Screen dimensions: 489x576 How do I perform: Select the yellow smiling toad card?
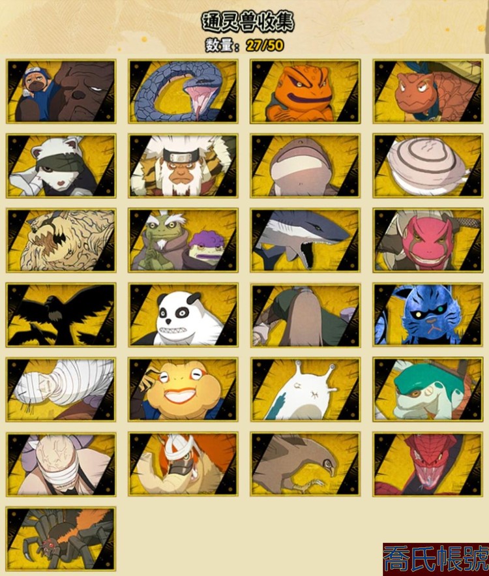tap(183, 389)
